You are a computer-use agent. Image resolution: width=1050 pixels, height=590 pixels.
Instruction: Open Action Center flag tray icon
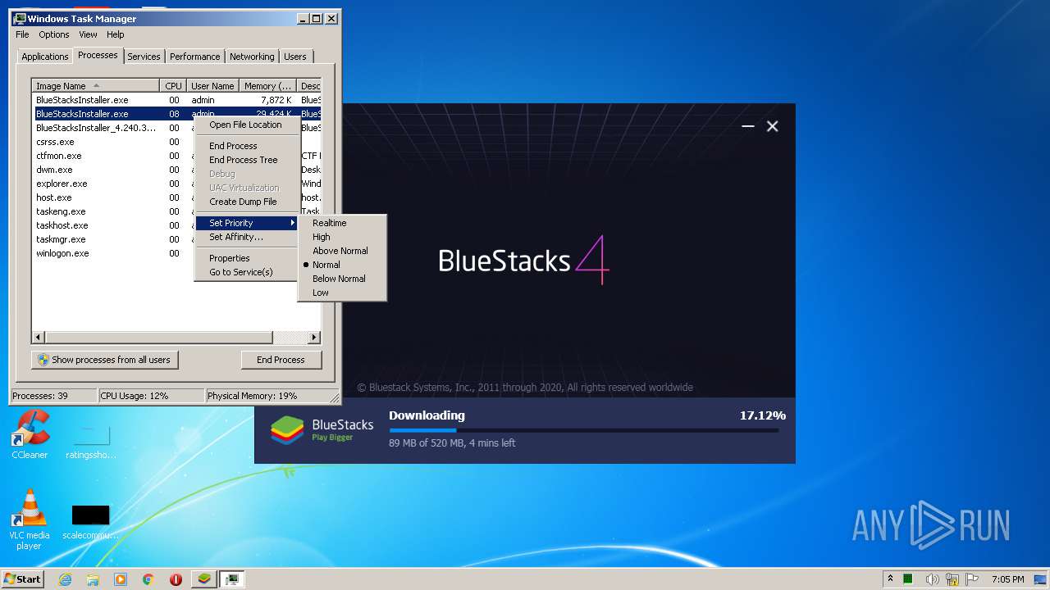point(973,579)
